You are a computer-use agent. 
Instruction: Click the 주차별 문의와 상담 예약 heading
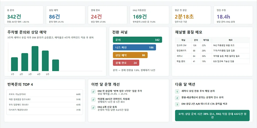click(27, 32)
